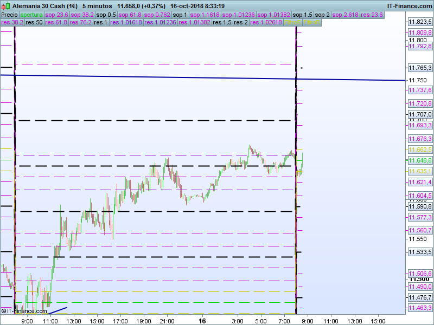Open the sop 38.2 indicator label
Image resolution: width=434 pixels, height=325 pixels.
click(82, 15)
